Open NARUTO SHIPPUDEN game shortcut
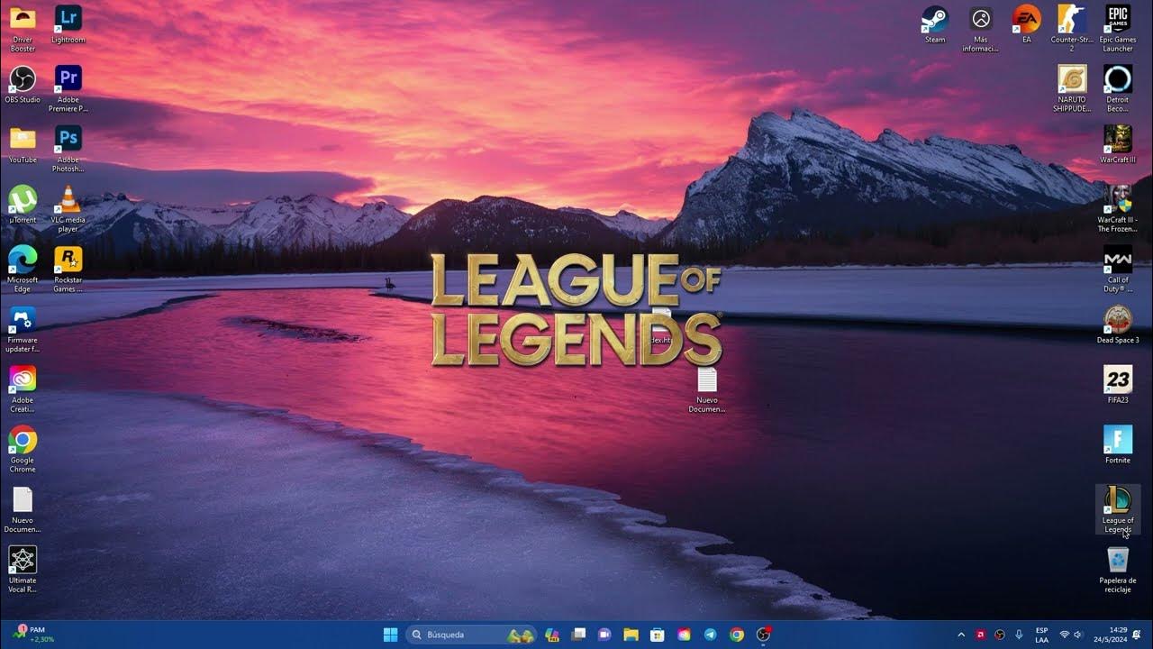The height and width of the screenshot is (649, 1153). click(1072, 88)
